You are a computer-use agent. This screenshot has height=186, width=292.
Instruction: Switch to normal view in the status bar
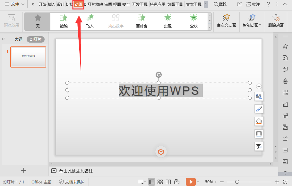[151, 182]
